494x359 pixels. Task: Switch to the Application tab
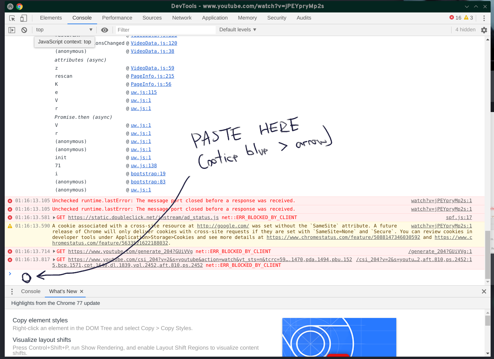[x=215, y=18]
